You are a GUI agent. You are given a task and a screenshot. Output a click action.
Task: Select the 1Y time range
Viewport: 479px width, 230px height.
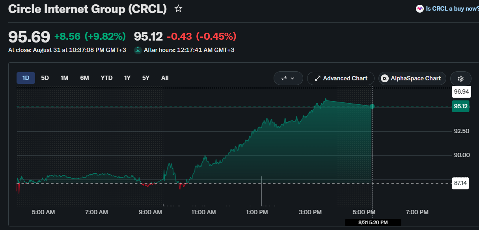point(127,78)
